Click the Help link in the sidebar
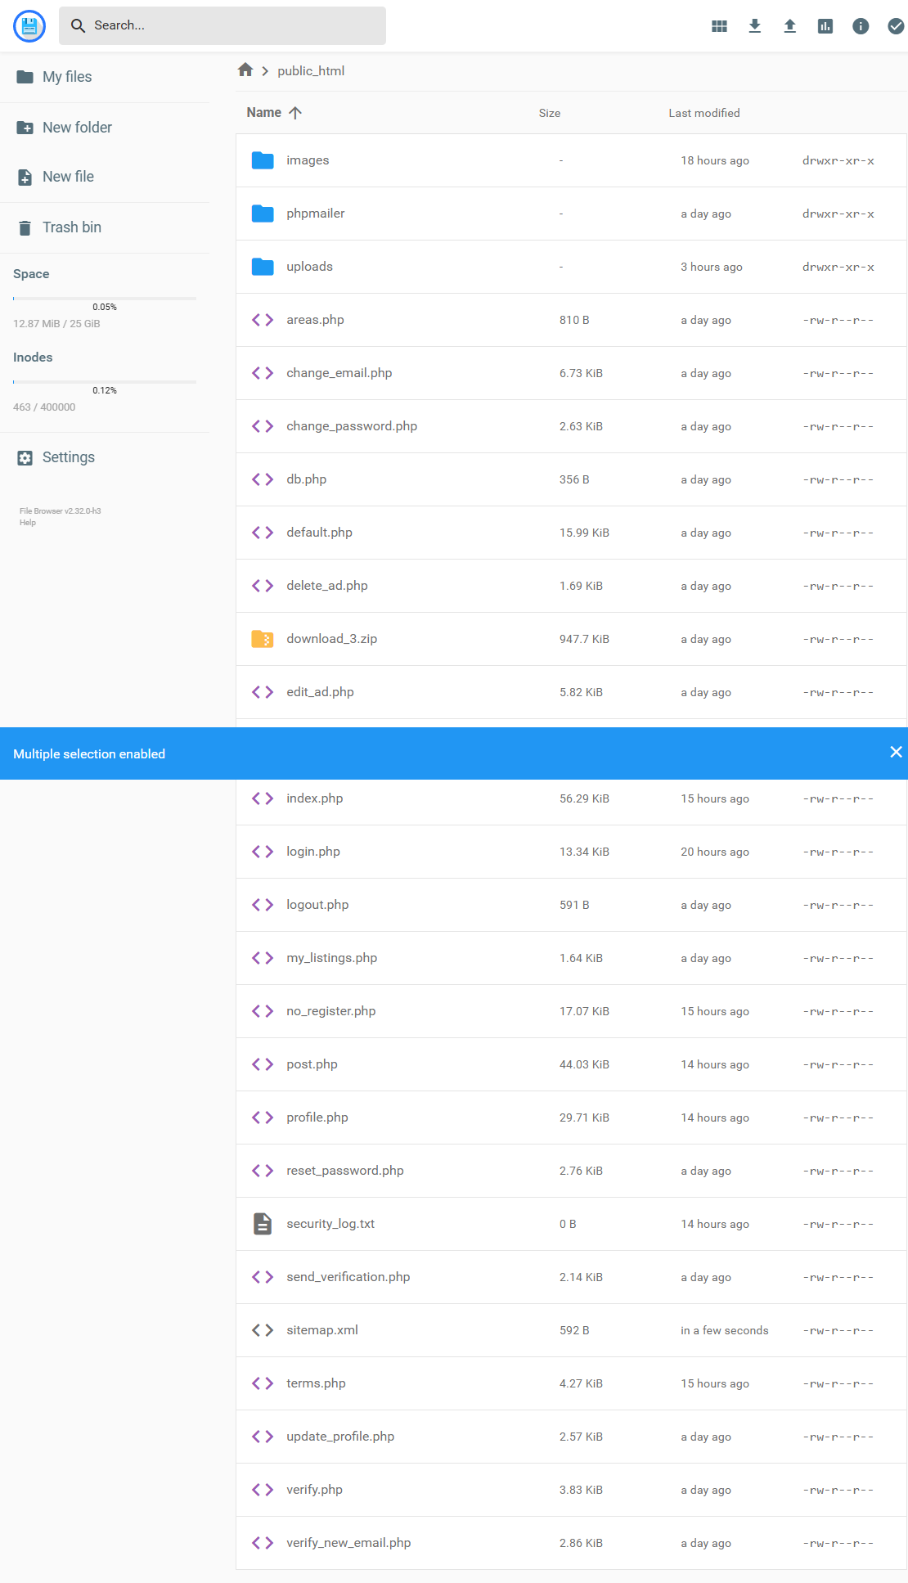 coord(28,523)
